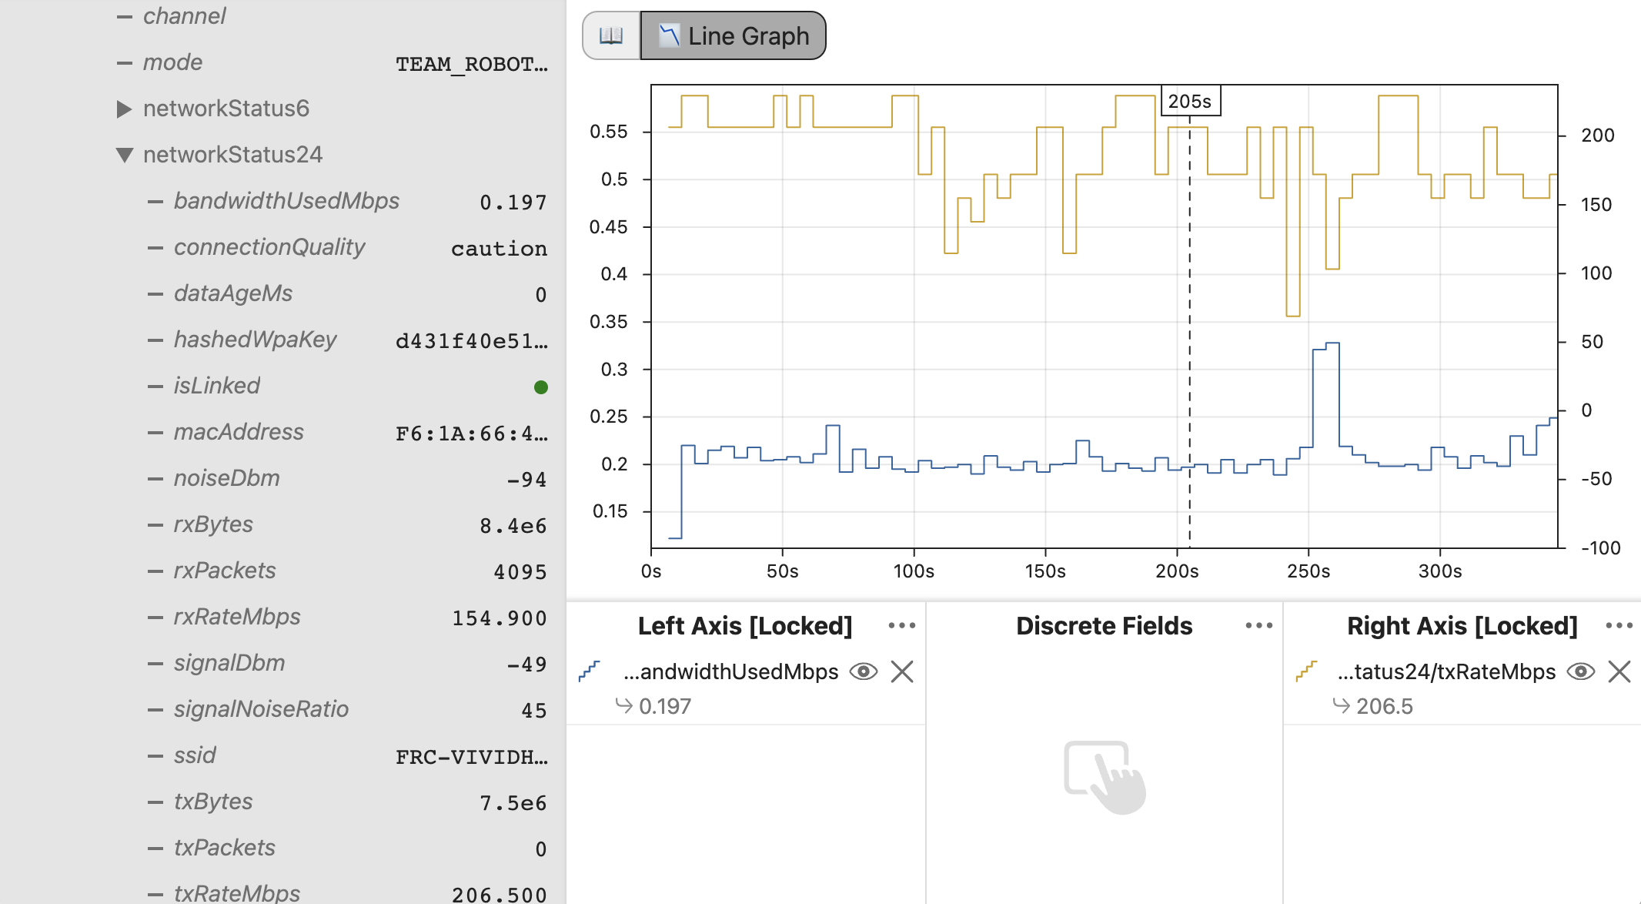Click the TEAM_ROBOT mode value
Screen dimensions: 1641x904
(x=472, y=64)
